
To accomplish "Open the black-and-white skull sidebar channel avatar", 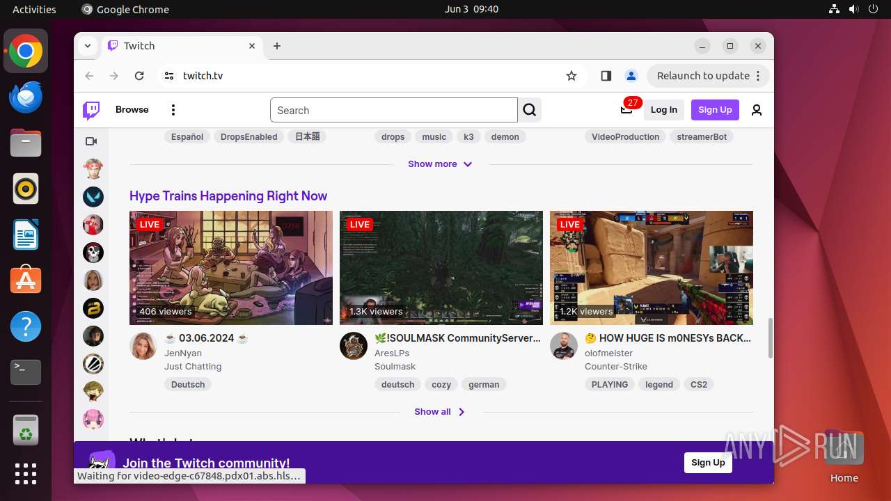I will point(93,253).
